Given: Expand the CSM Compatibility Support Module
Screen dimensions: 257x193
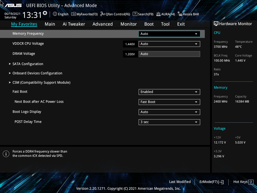Looking at the screenshot, I should 41,82.
